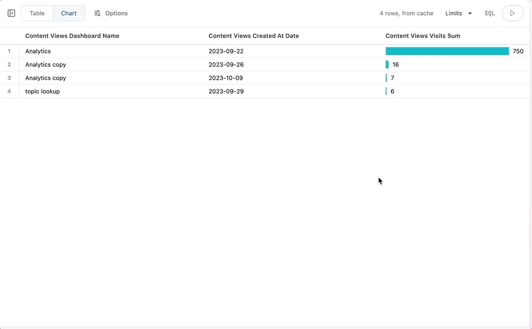This screenshot has width=532, height=329.
Task: Select the Chart tab
Action: [68, 13]
